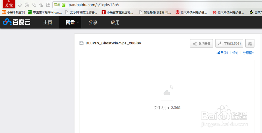
Task: Open the 评论 link
Action: click(235, 53)
